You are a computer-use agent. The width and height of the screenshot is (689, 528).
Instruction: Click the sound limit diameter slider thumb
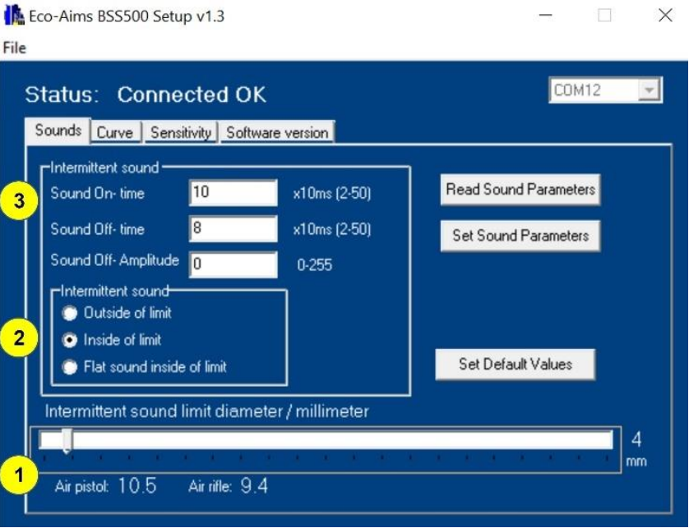coord(67,441)
